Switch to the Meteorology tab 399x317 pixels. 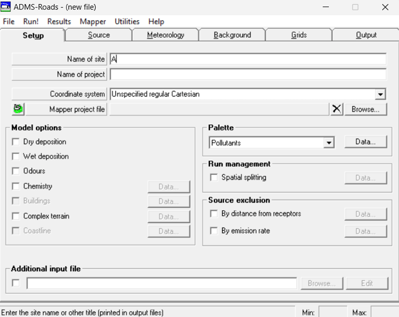165,35
